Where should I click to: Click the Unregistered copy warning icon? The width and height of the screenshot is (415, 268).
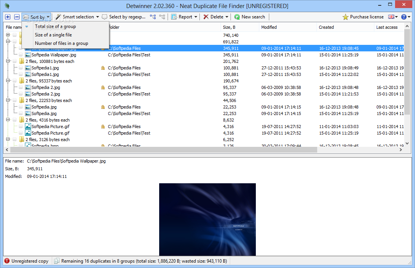point(7,261)
